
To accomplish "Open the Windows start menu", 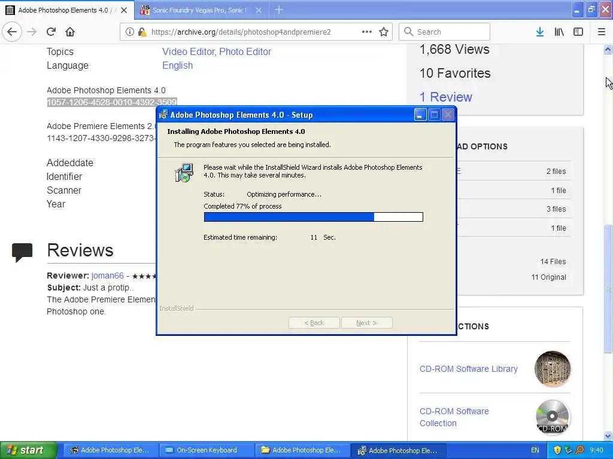I will (29, 450).
